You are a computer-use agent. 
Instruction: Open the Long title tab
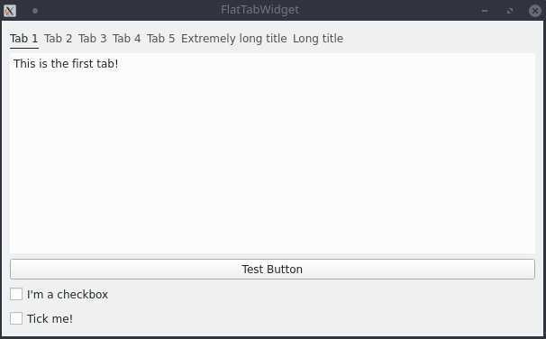coord(318,39)
